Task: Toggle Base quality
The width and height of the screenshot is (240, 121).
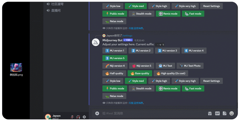Action: 140,73
